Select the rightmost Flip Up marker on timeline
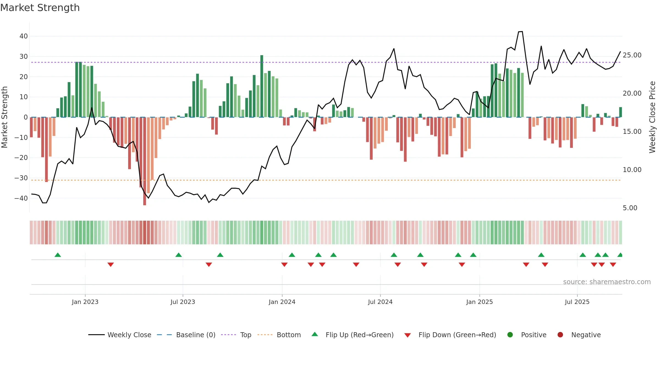 click(x=620, y=255)
